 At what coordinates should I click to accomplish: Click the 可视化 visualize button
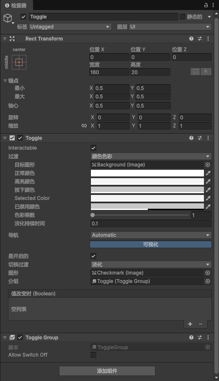[x=151, y=244]
